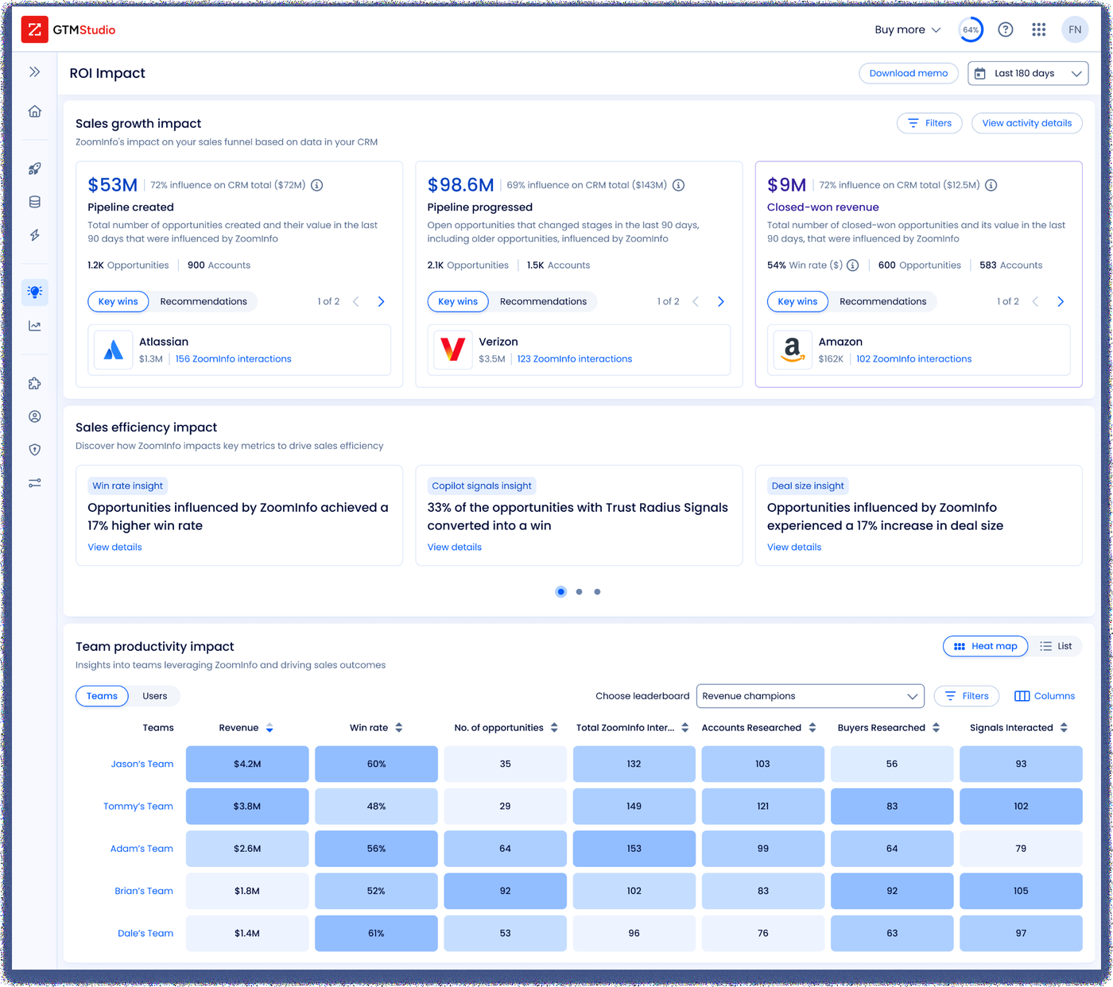Go to next key win in Closed-won revenue card

(1061, 301)
